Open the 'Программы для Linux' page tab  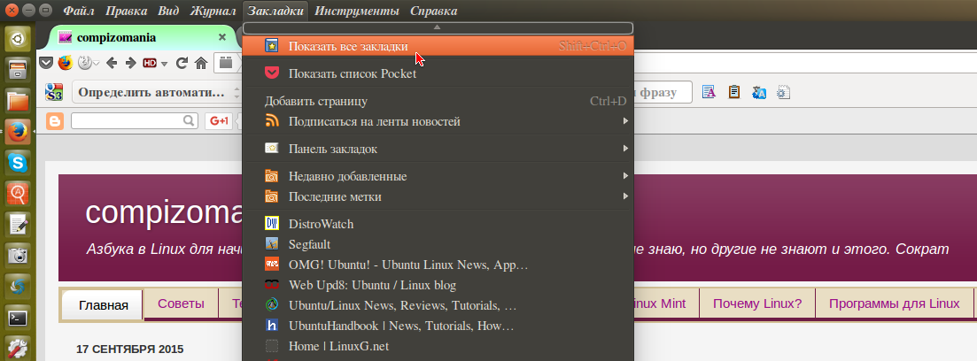pyautogui.click(x=894, y=303)
